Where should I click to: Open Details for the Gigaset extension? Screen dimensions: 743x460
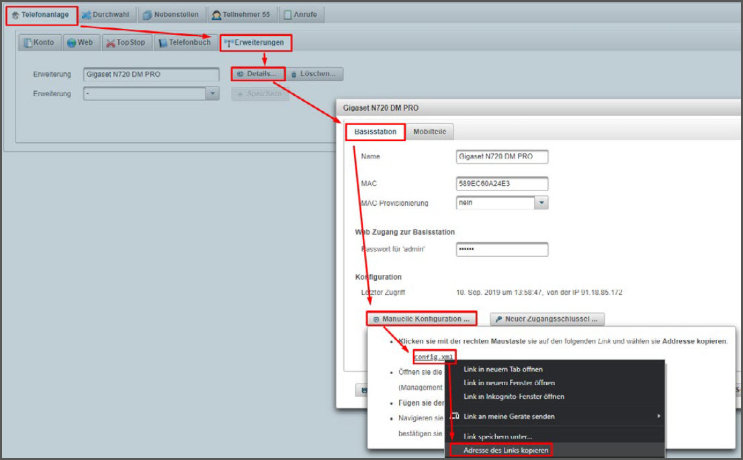coord(258,74)
